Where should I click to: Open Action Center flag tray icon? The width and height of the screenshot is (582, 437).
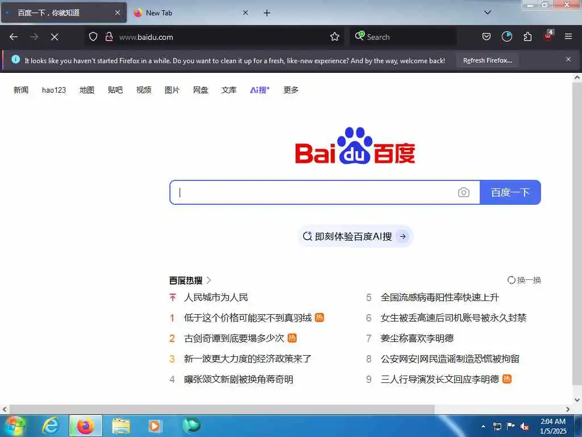tap(511, 426)
